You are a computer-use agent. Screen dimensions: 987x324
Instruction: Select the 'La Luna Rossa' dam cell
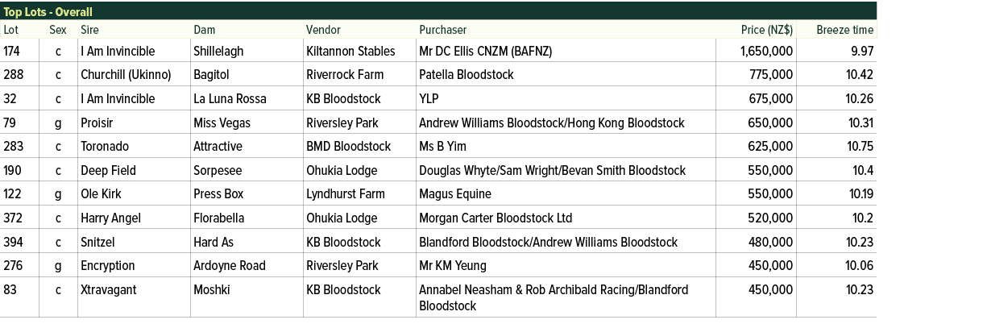point(229,99)
